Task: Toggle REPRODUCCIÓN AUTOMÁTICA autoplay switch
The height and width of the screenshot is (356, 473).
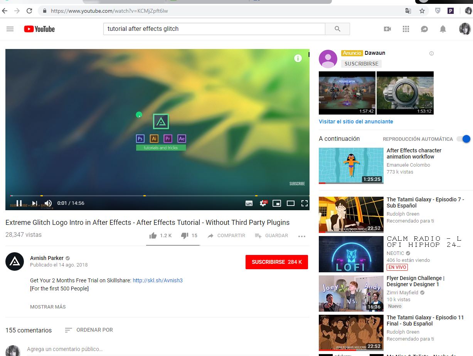Action: pyautogui.click(x=463, y=139)
